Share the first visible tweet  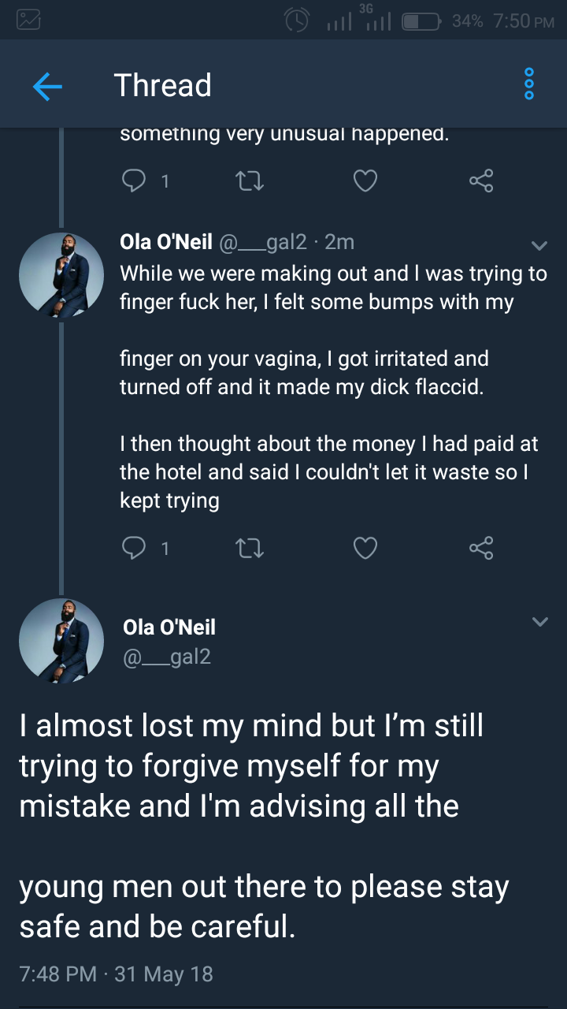[x=481, y=182]
